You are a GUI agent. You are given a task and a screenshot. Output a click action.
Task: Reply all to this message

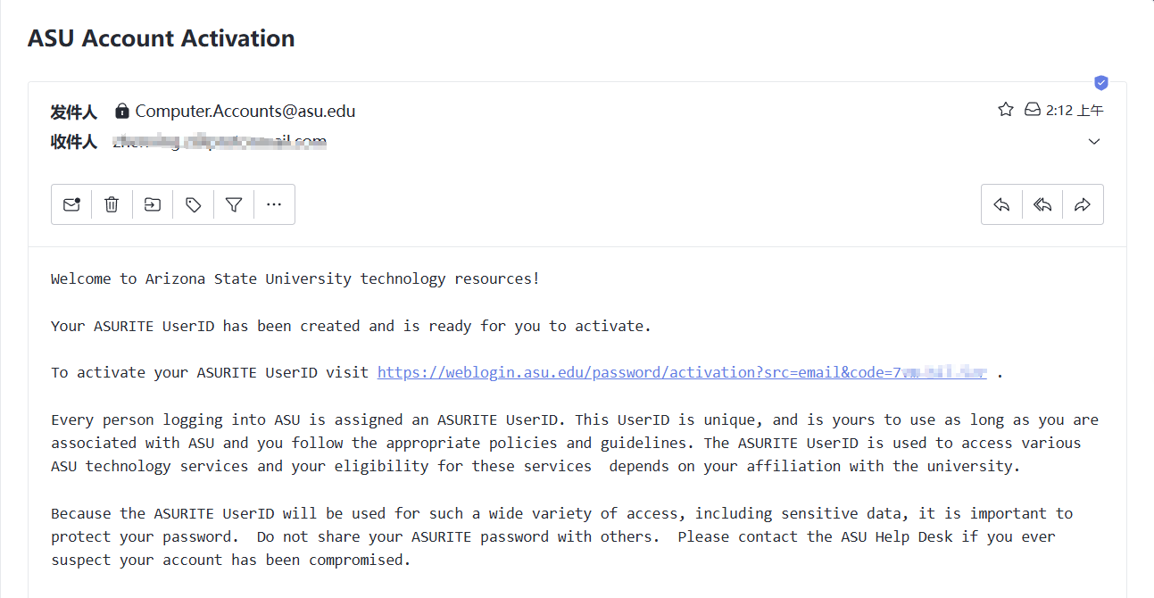tap(1042, 204)
